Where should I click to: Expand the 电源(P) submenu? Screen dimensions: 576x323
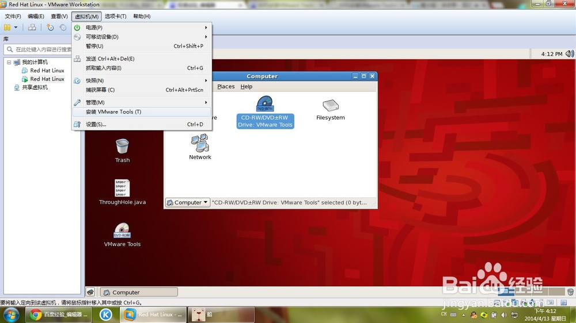(x=142, y=28)
